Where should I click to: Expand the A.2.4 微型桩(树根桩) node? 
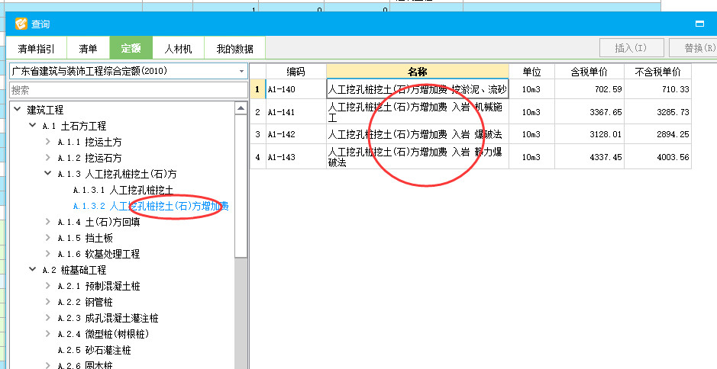47,334
